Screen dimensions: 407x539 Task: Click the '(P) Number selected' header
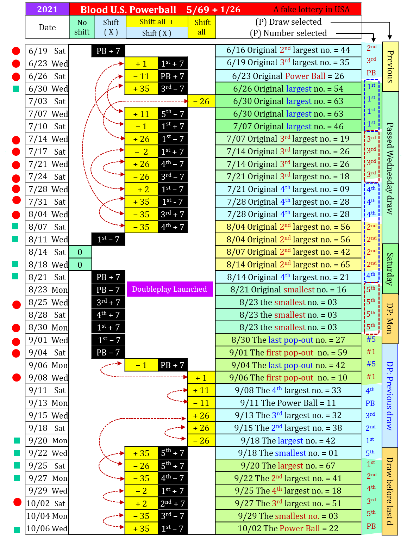[288, 33]
